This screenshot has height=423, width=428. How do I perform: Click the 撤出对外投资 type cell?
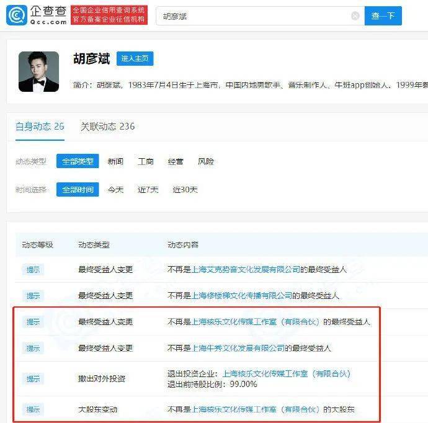(x=102, y=379)
